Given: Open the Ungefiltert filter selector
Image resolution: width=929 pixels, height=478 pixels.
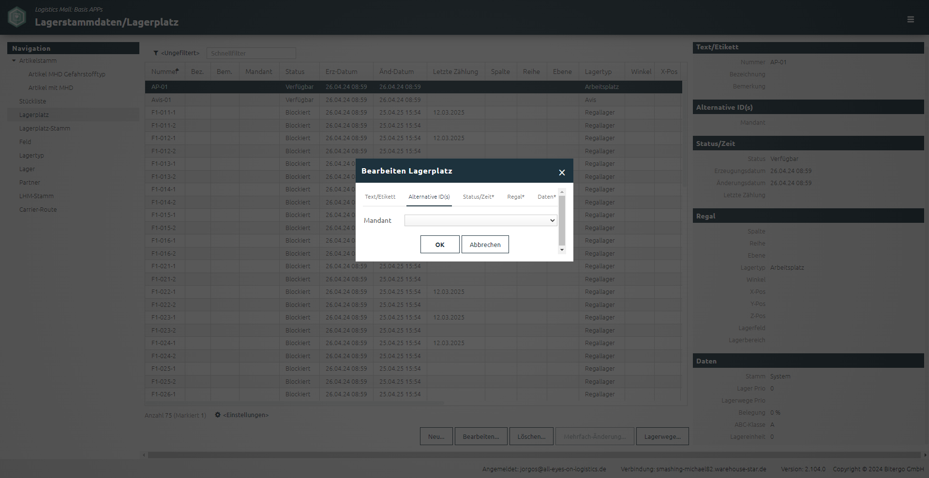Looking at the screenshot, I should tap(180, 53).
